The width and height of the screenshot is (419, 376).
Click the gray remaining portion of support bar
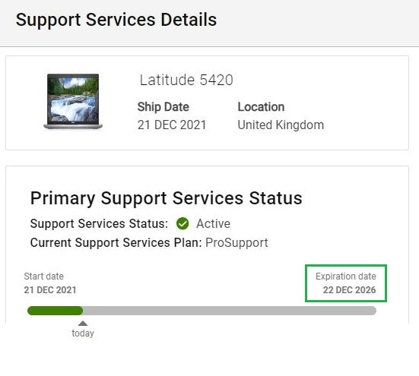tap(230, 311)
